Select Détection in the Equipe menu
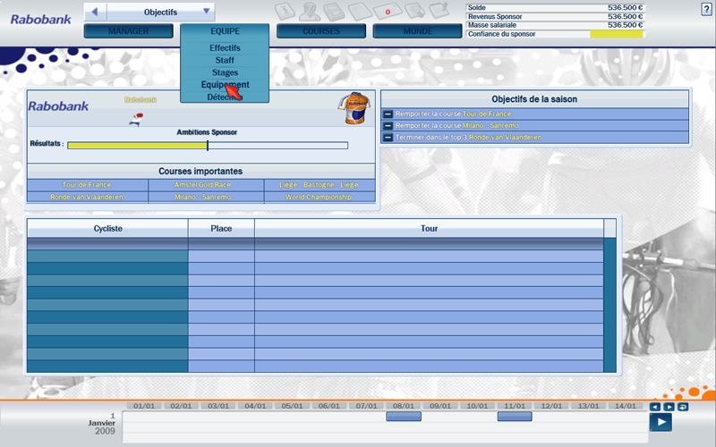 coord(225,97)
